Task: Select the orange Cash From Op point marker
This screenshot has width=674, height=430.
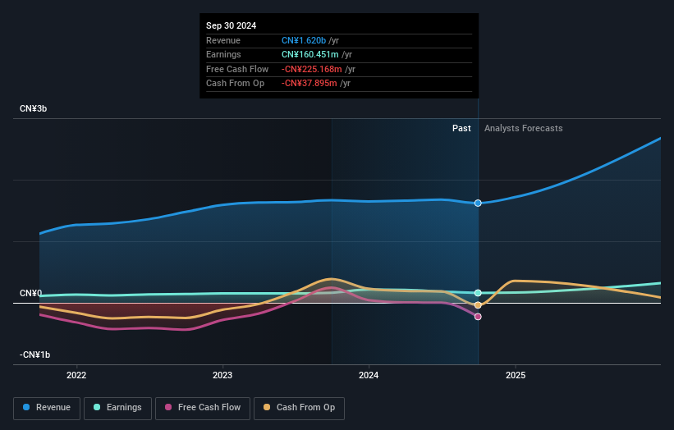Action: pyautogui.click(x=478, y=305)
